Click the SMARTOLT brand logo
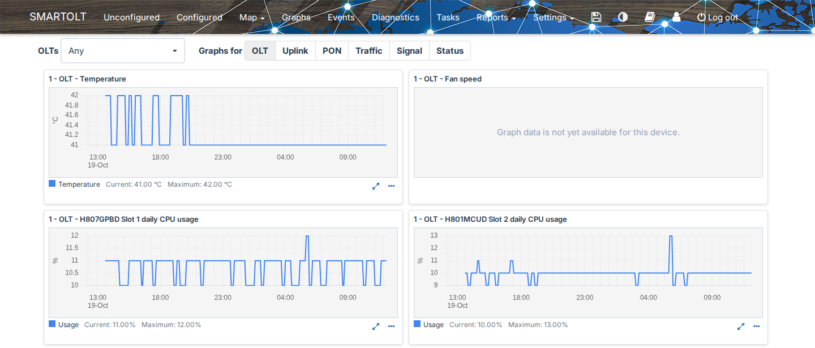 click(x=58, y=17)
